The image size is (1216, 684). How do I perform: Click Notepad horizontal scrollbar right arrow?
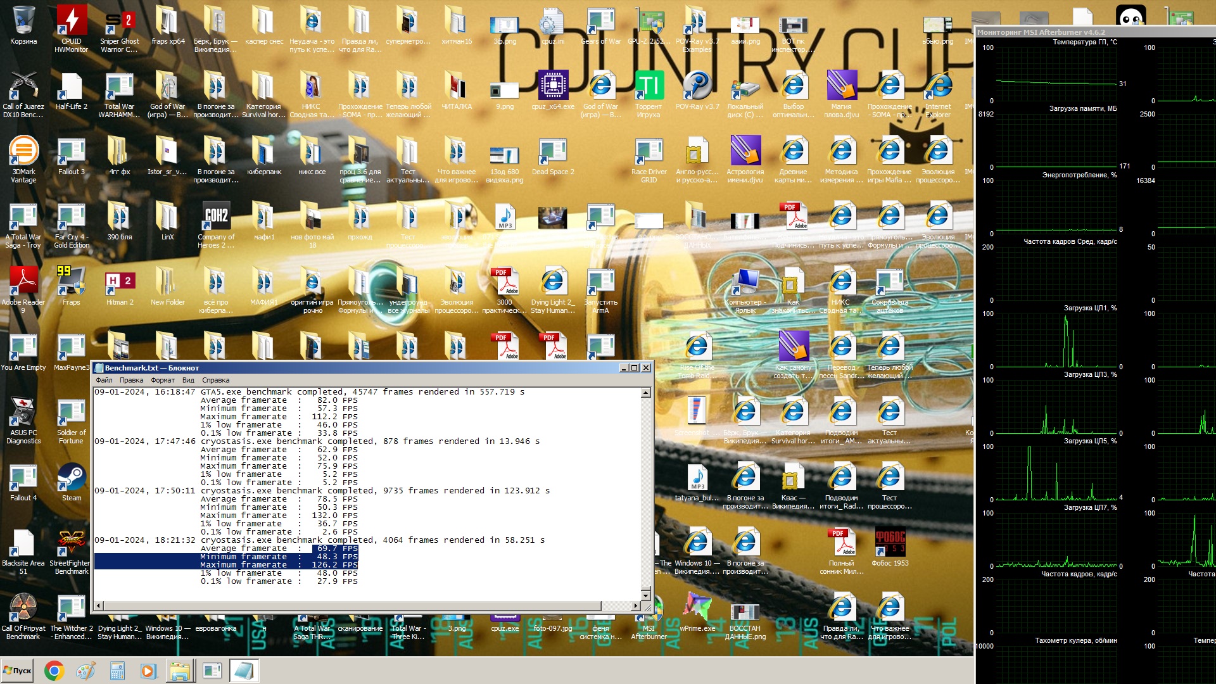point(635,606)
